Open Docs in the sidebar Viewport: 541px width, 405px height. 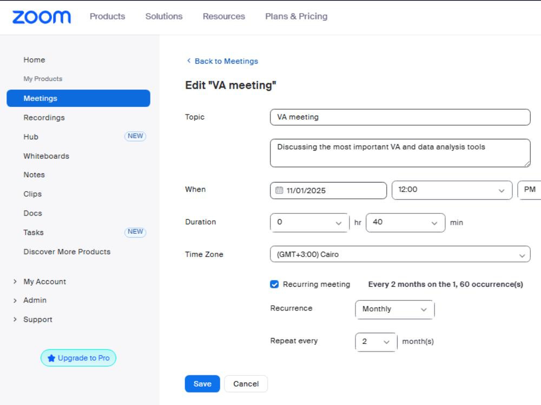click(33, 213)
